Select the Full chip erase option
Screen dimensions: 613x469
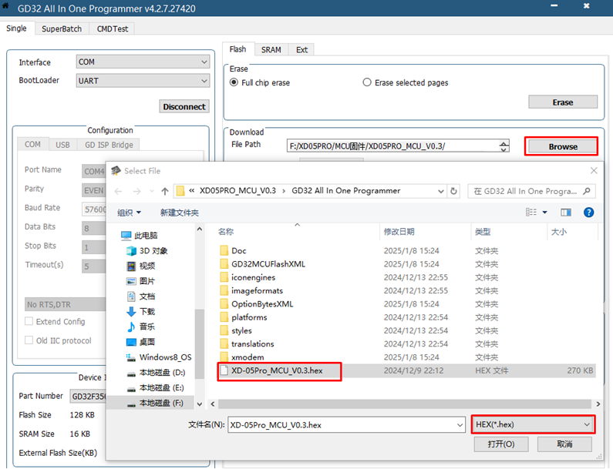pyautogui.click(x=235, y=82)
